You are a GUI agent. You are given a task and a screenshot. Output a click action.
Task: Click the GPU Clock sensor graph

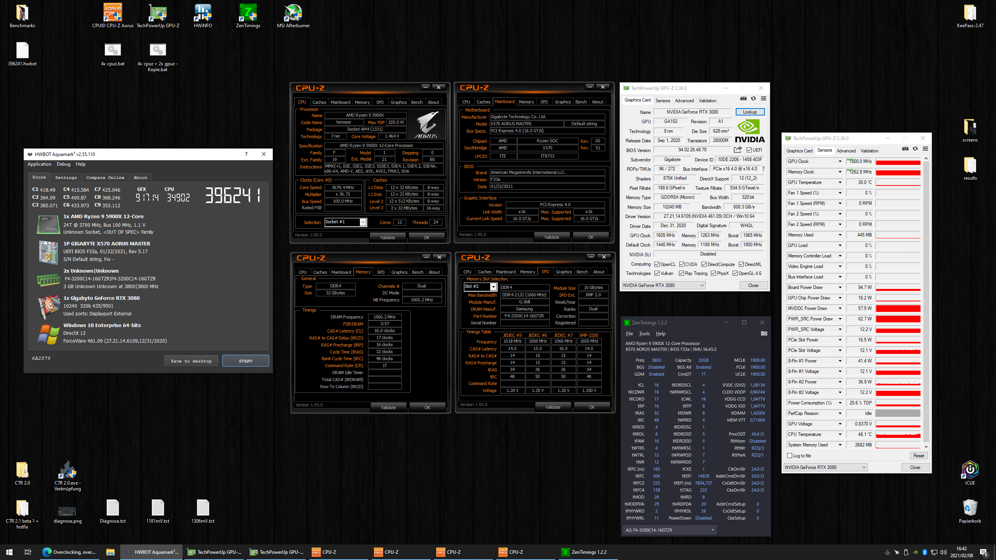tap(898, 161)
